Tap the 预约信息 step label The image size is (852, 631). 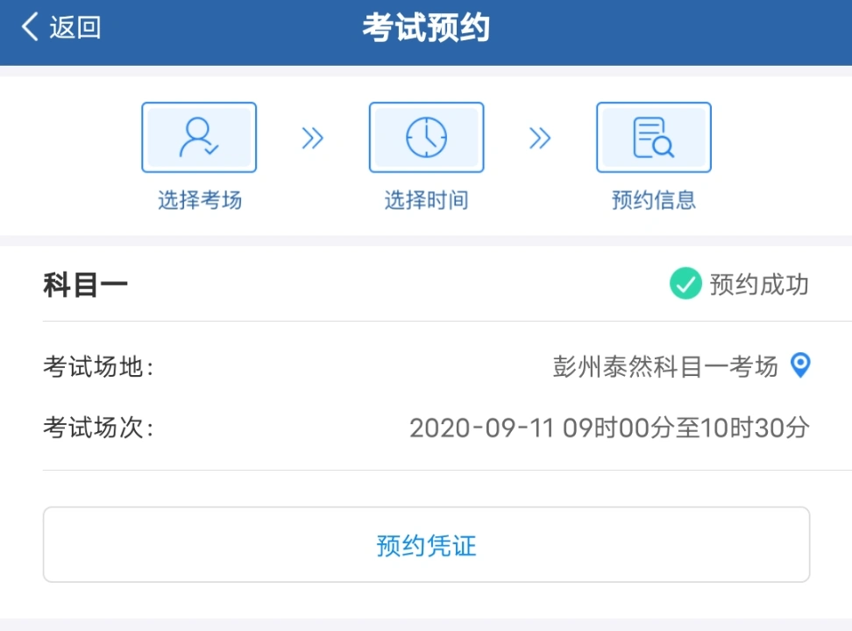tap(654, 200)
